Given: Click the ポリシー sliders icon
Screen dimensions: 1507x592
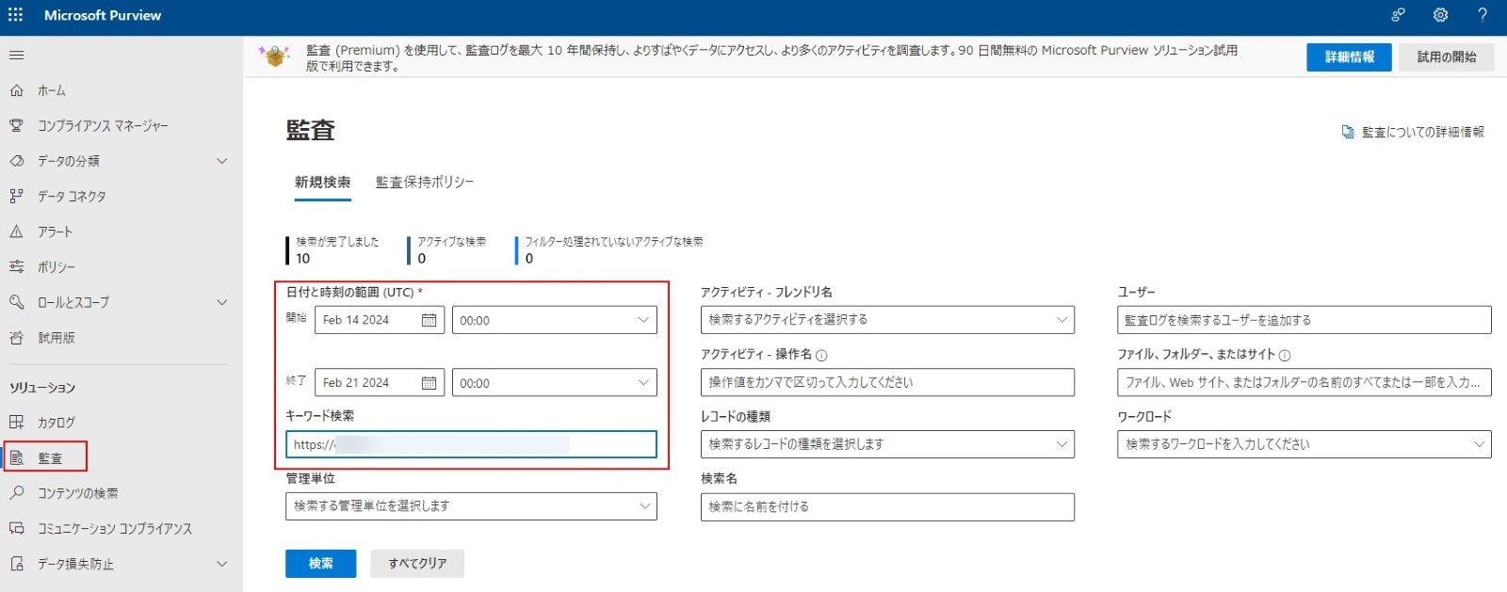Looking at the screenshot, I should pos(16,267).
